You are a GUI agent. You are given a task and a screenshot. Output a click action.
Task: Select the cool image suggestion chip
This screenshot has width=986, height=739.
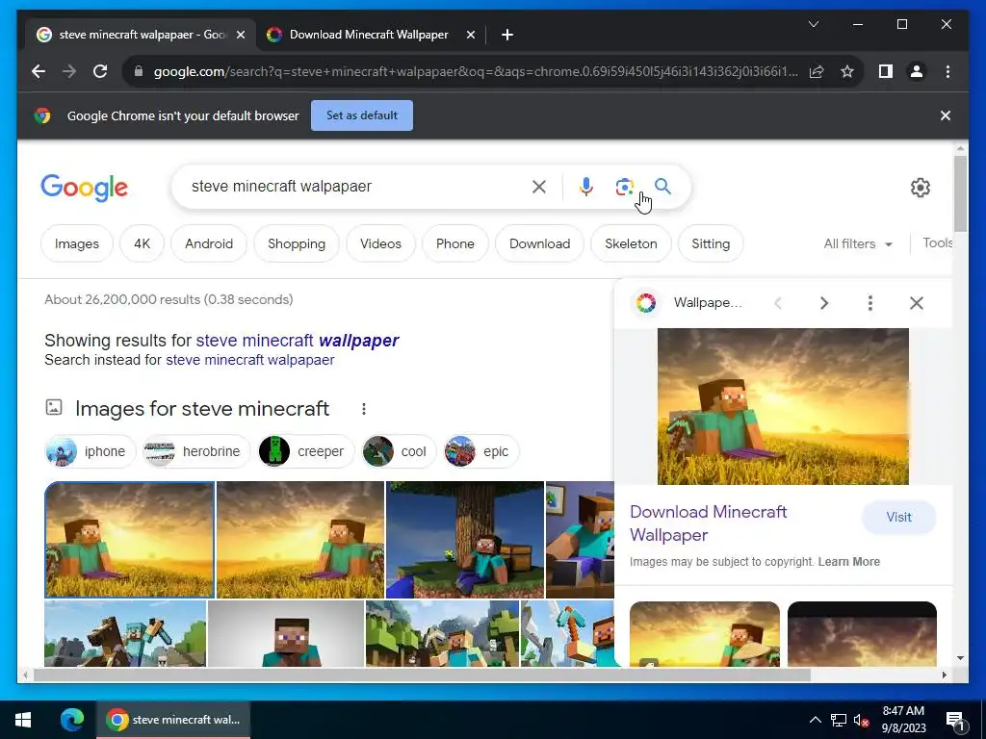point(399,451)
